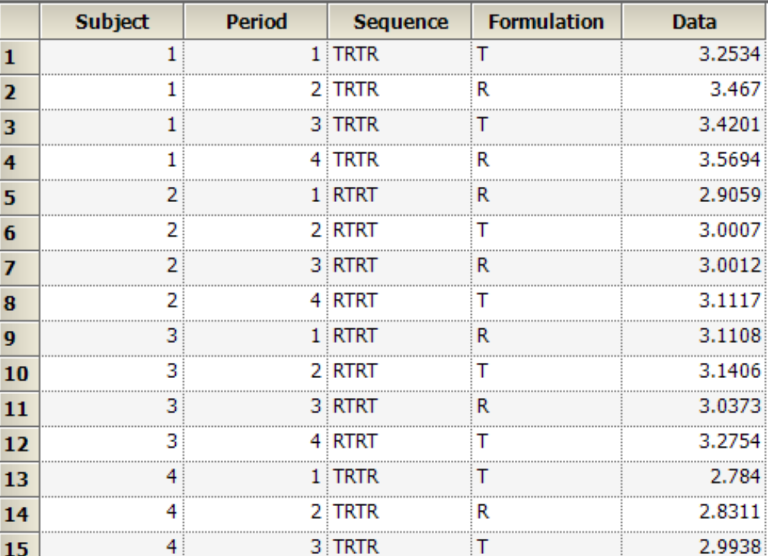768x556 pixels.
Task: Click the Data cell containing 3.467
Action: pyautogui.click(x=694, y=90)
